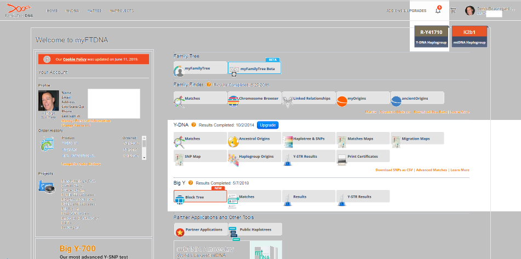Click the K2b1 mtDNA Haplogroup badge
Screen dimensions: 521x259
click(470, 37)
